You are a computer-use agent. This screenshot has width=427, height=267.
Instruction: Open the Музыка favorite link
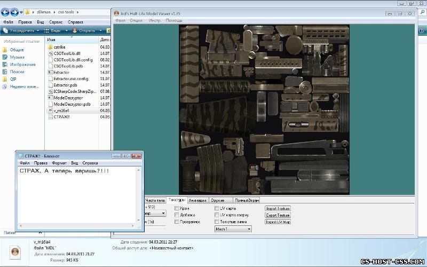[17, 57]
